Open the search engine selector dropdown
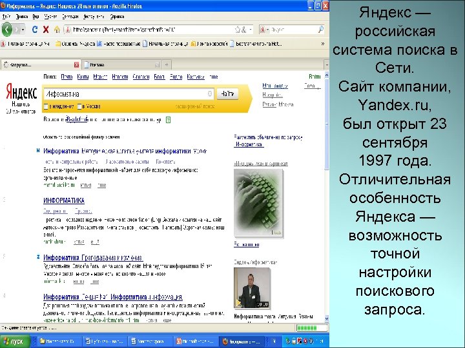The image size is (465, 348). pos(264,30)
